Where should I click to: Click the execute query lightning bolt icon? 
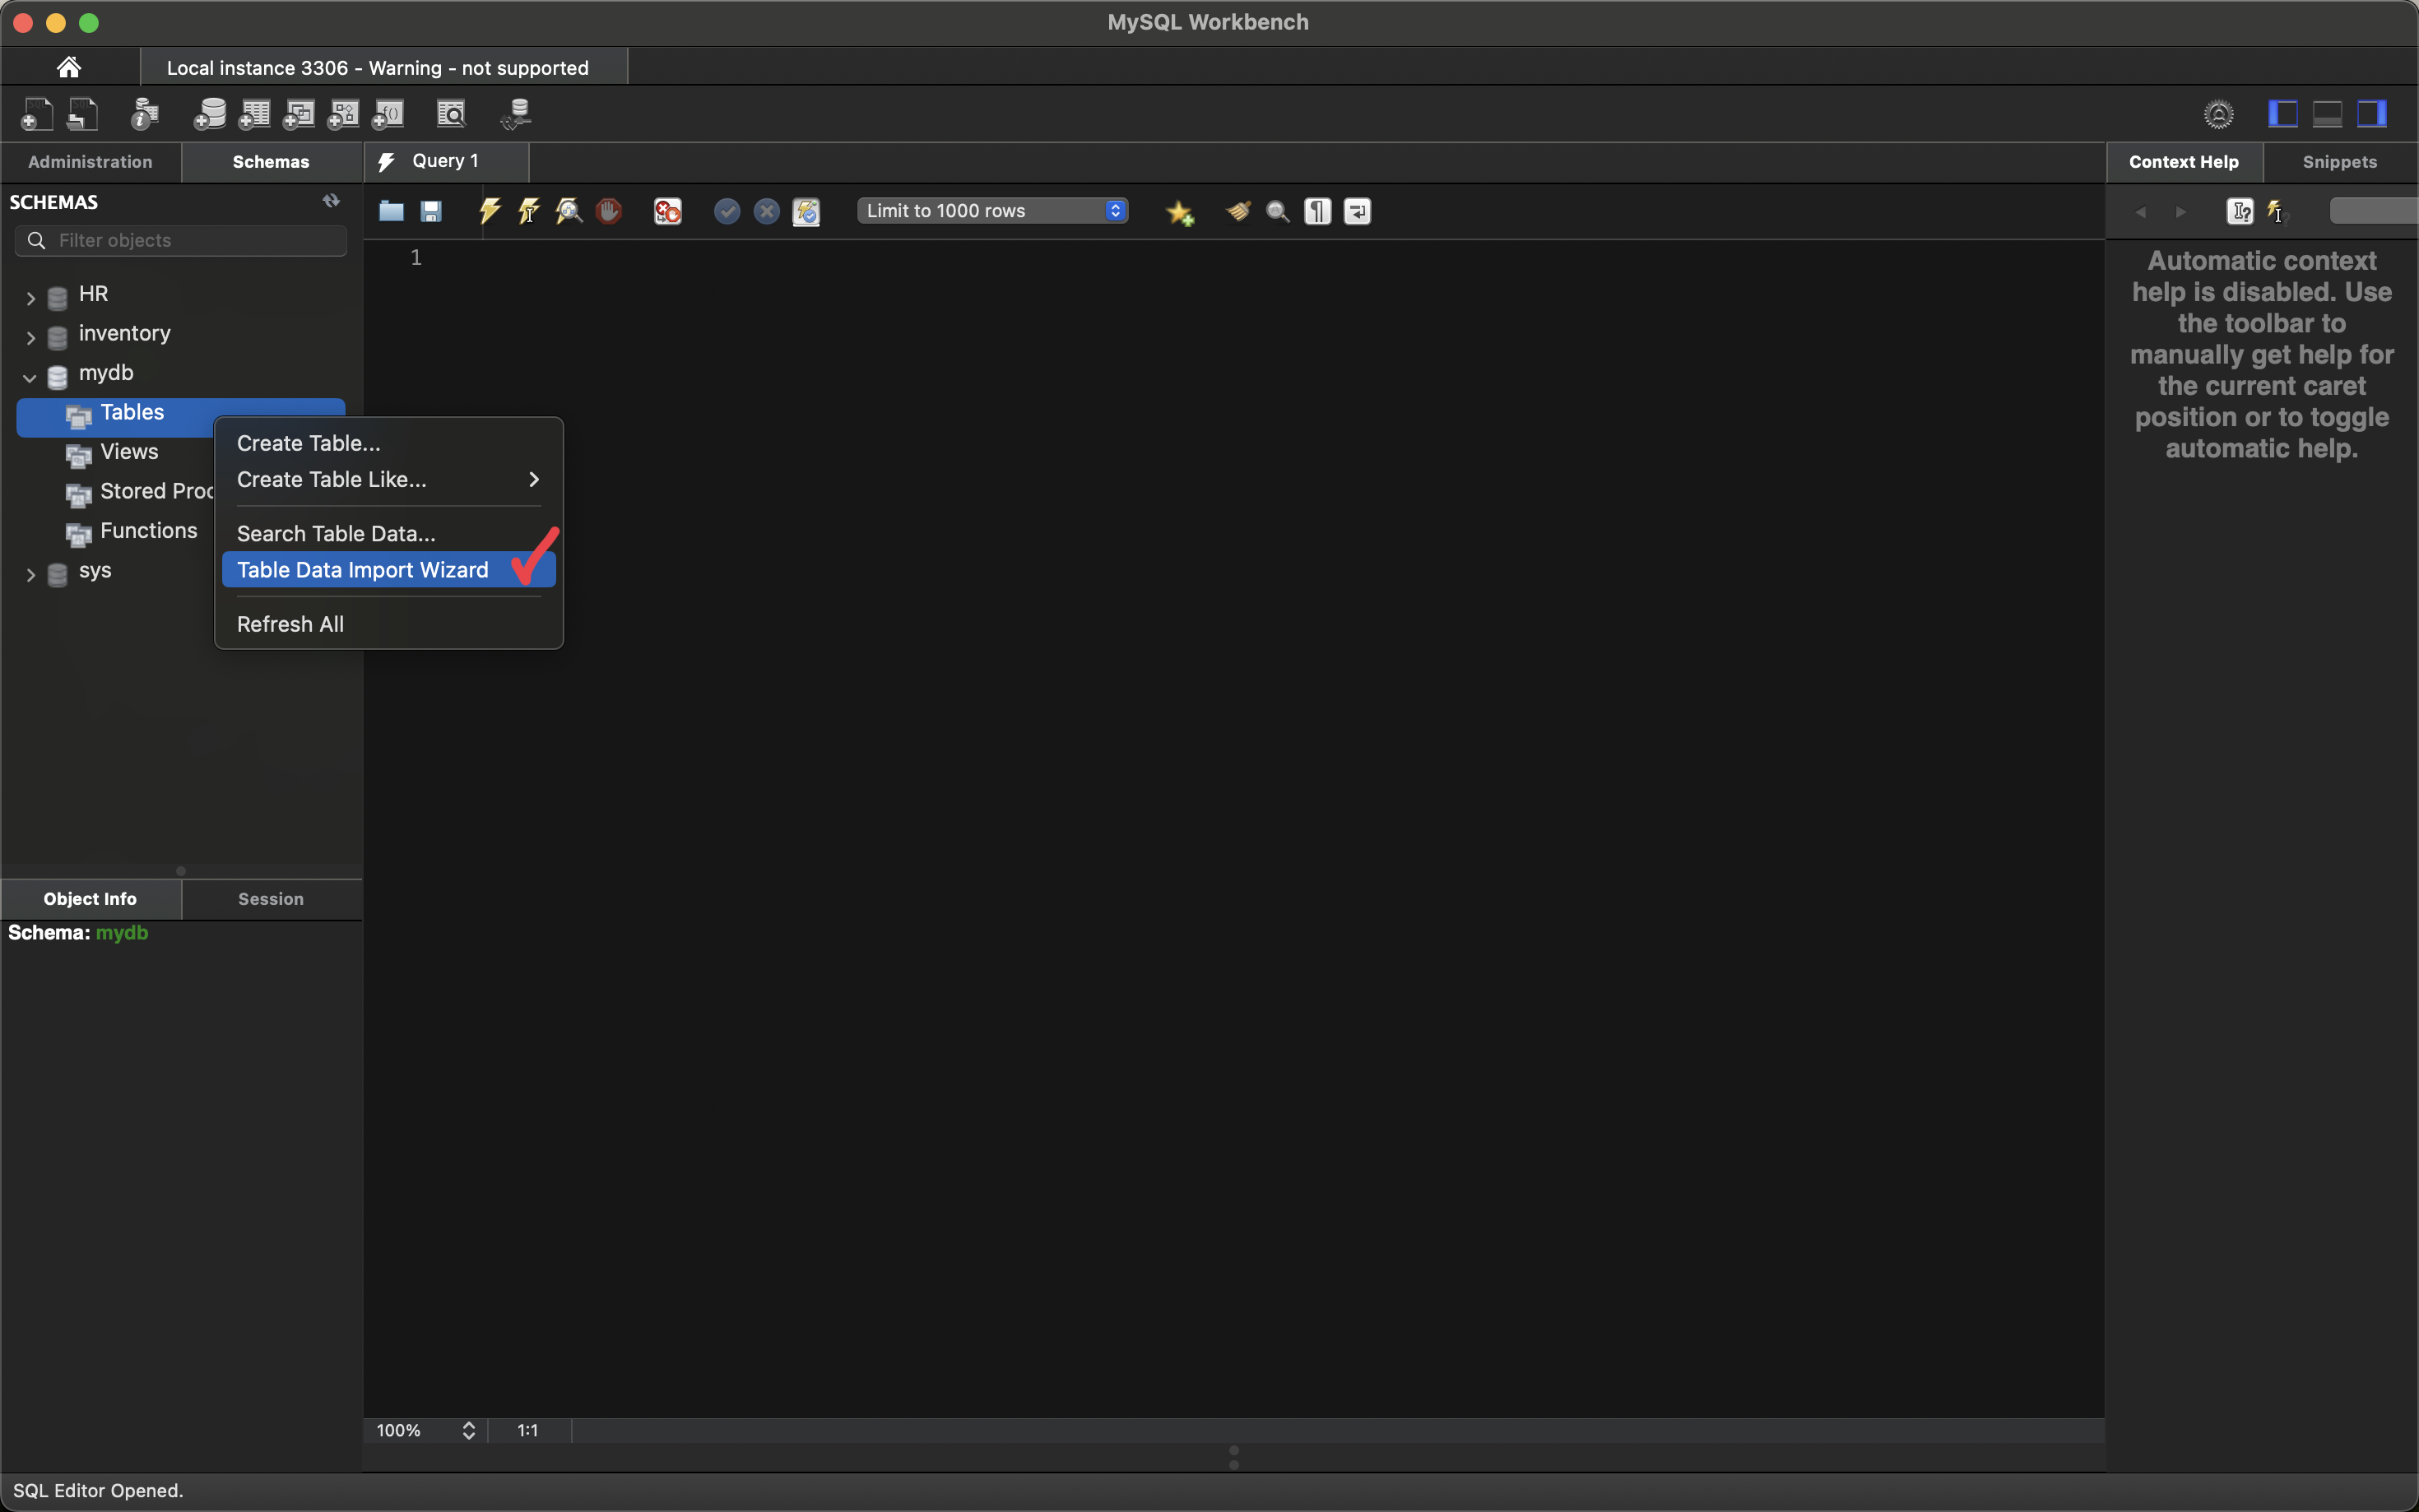[489, 211]
